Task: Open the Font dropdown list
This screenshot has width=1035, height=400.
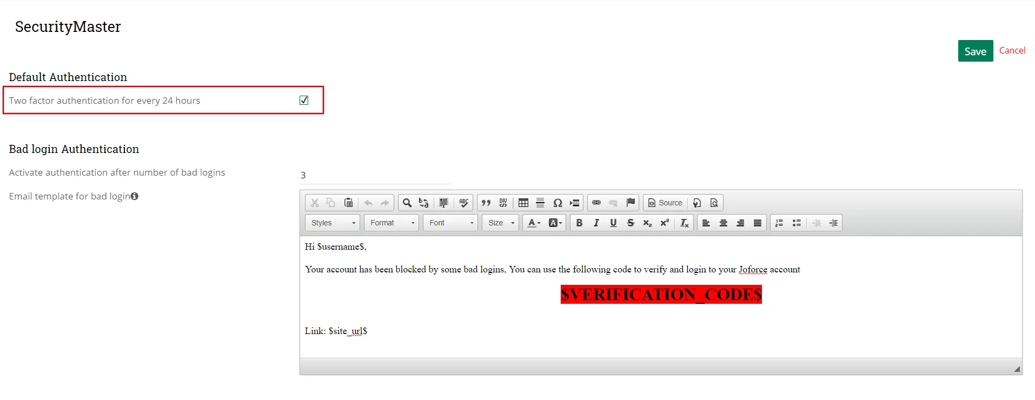Action: coord(450,223)
